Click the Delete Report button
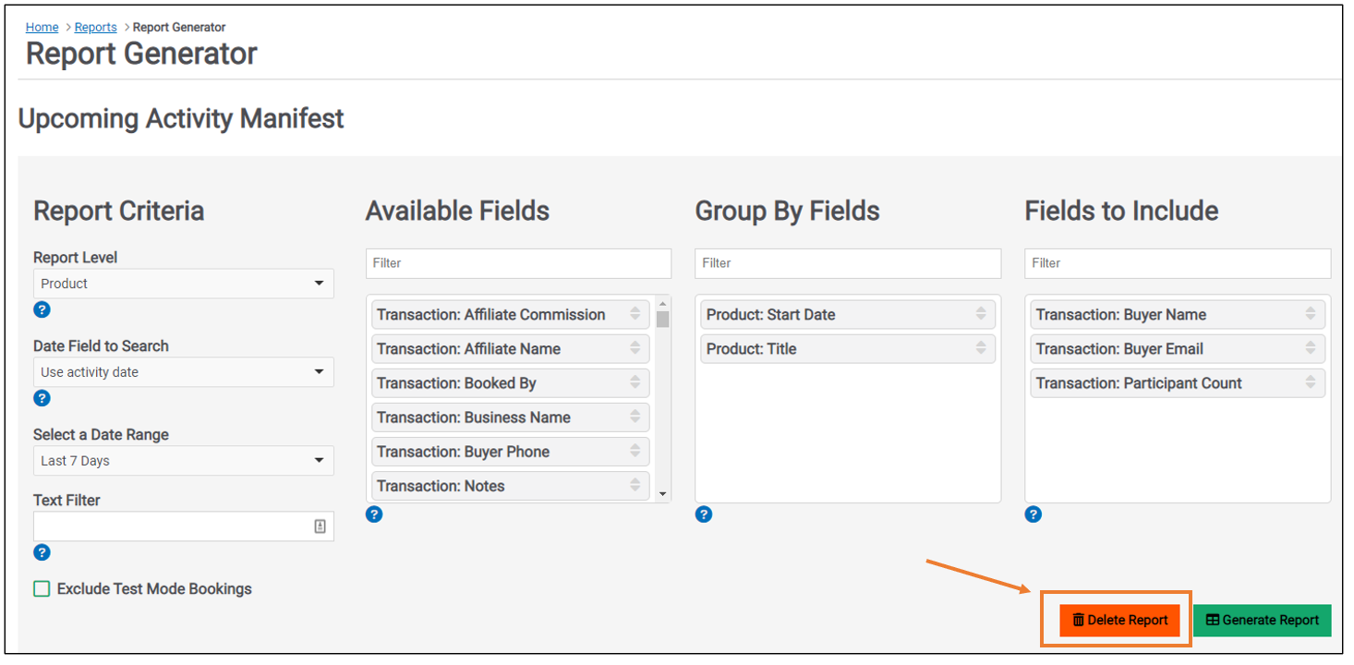This screenshot has width=1354, height=665. point(1119,620)
